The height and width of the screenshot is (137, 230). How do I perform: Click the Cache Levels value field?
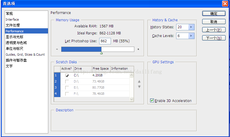[182, 36]
